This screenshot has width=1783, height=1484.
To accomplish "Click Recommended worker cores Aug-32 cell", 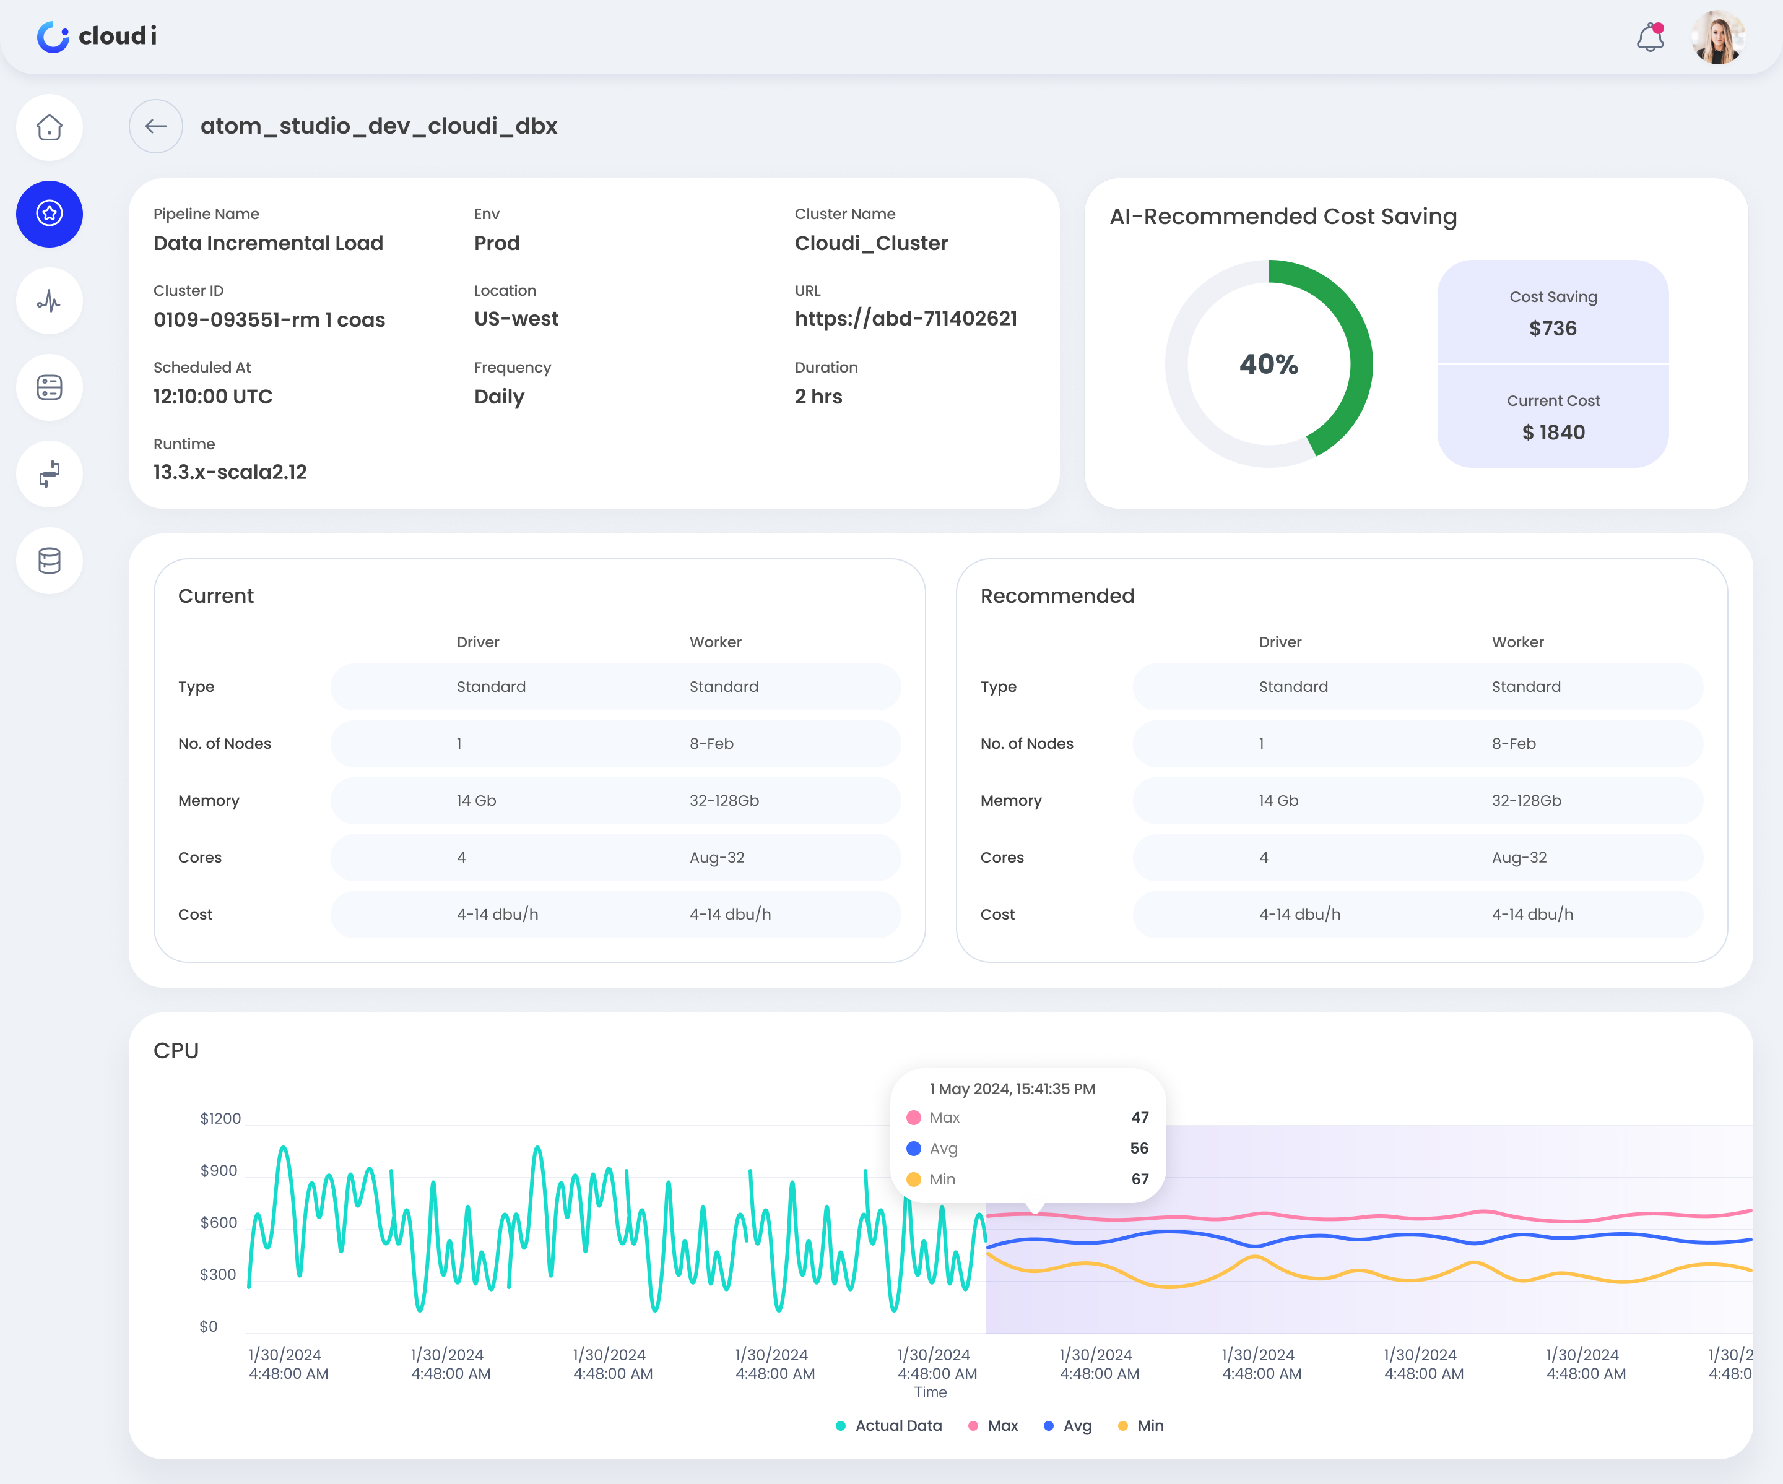I will coord(1519,857).
